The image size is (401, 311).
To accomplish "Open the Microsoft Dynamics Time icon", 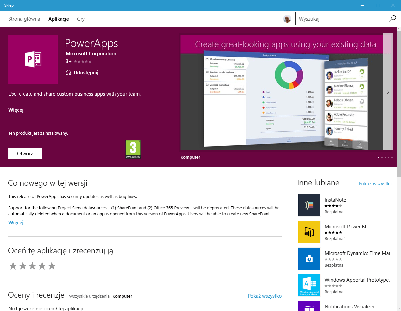I will (x=309, y=259).
